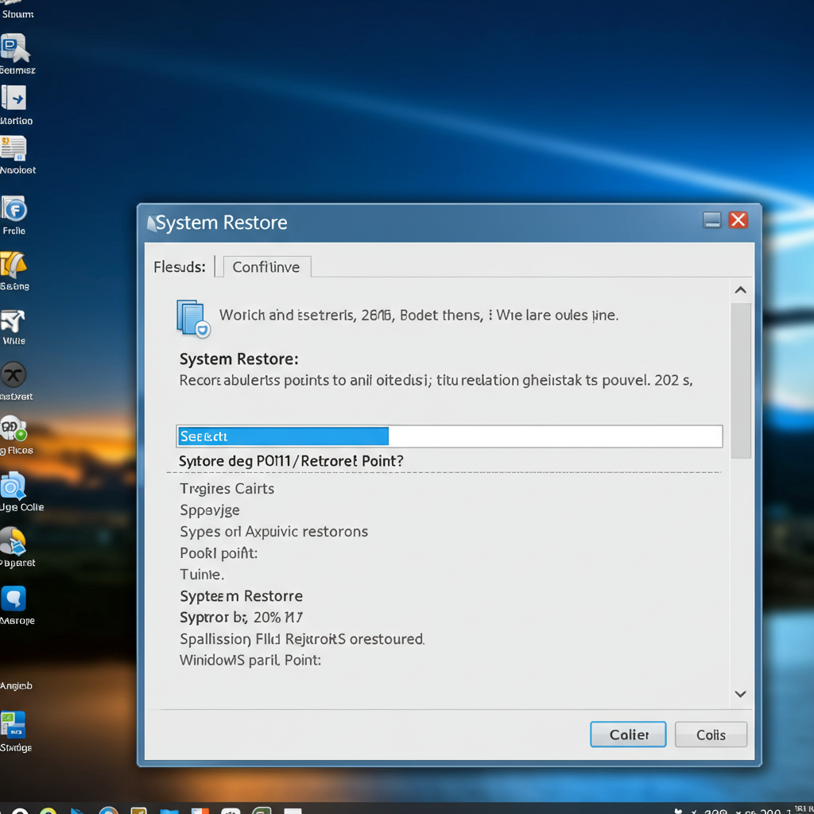
Task: Select the bold 'Sypteem Restorre' row
Action: pos(241,596)
